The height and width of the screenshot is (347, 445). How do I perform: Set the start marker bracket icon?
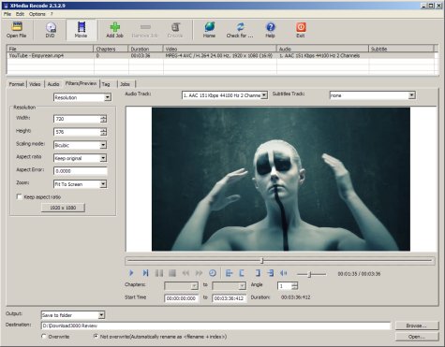(x=242, y=273)
